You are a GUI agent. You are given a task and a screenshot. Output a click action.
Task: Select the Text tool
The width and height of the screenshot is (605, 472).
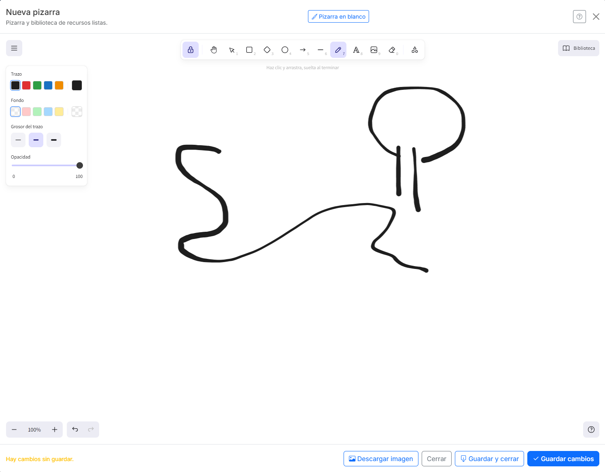click(x=356, y=50)
